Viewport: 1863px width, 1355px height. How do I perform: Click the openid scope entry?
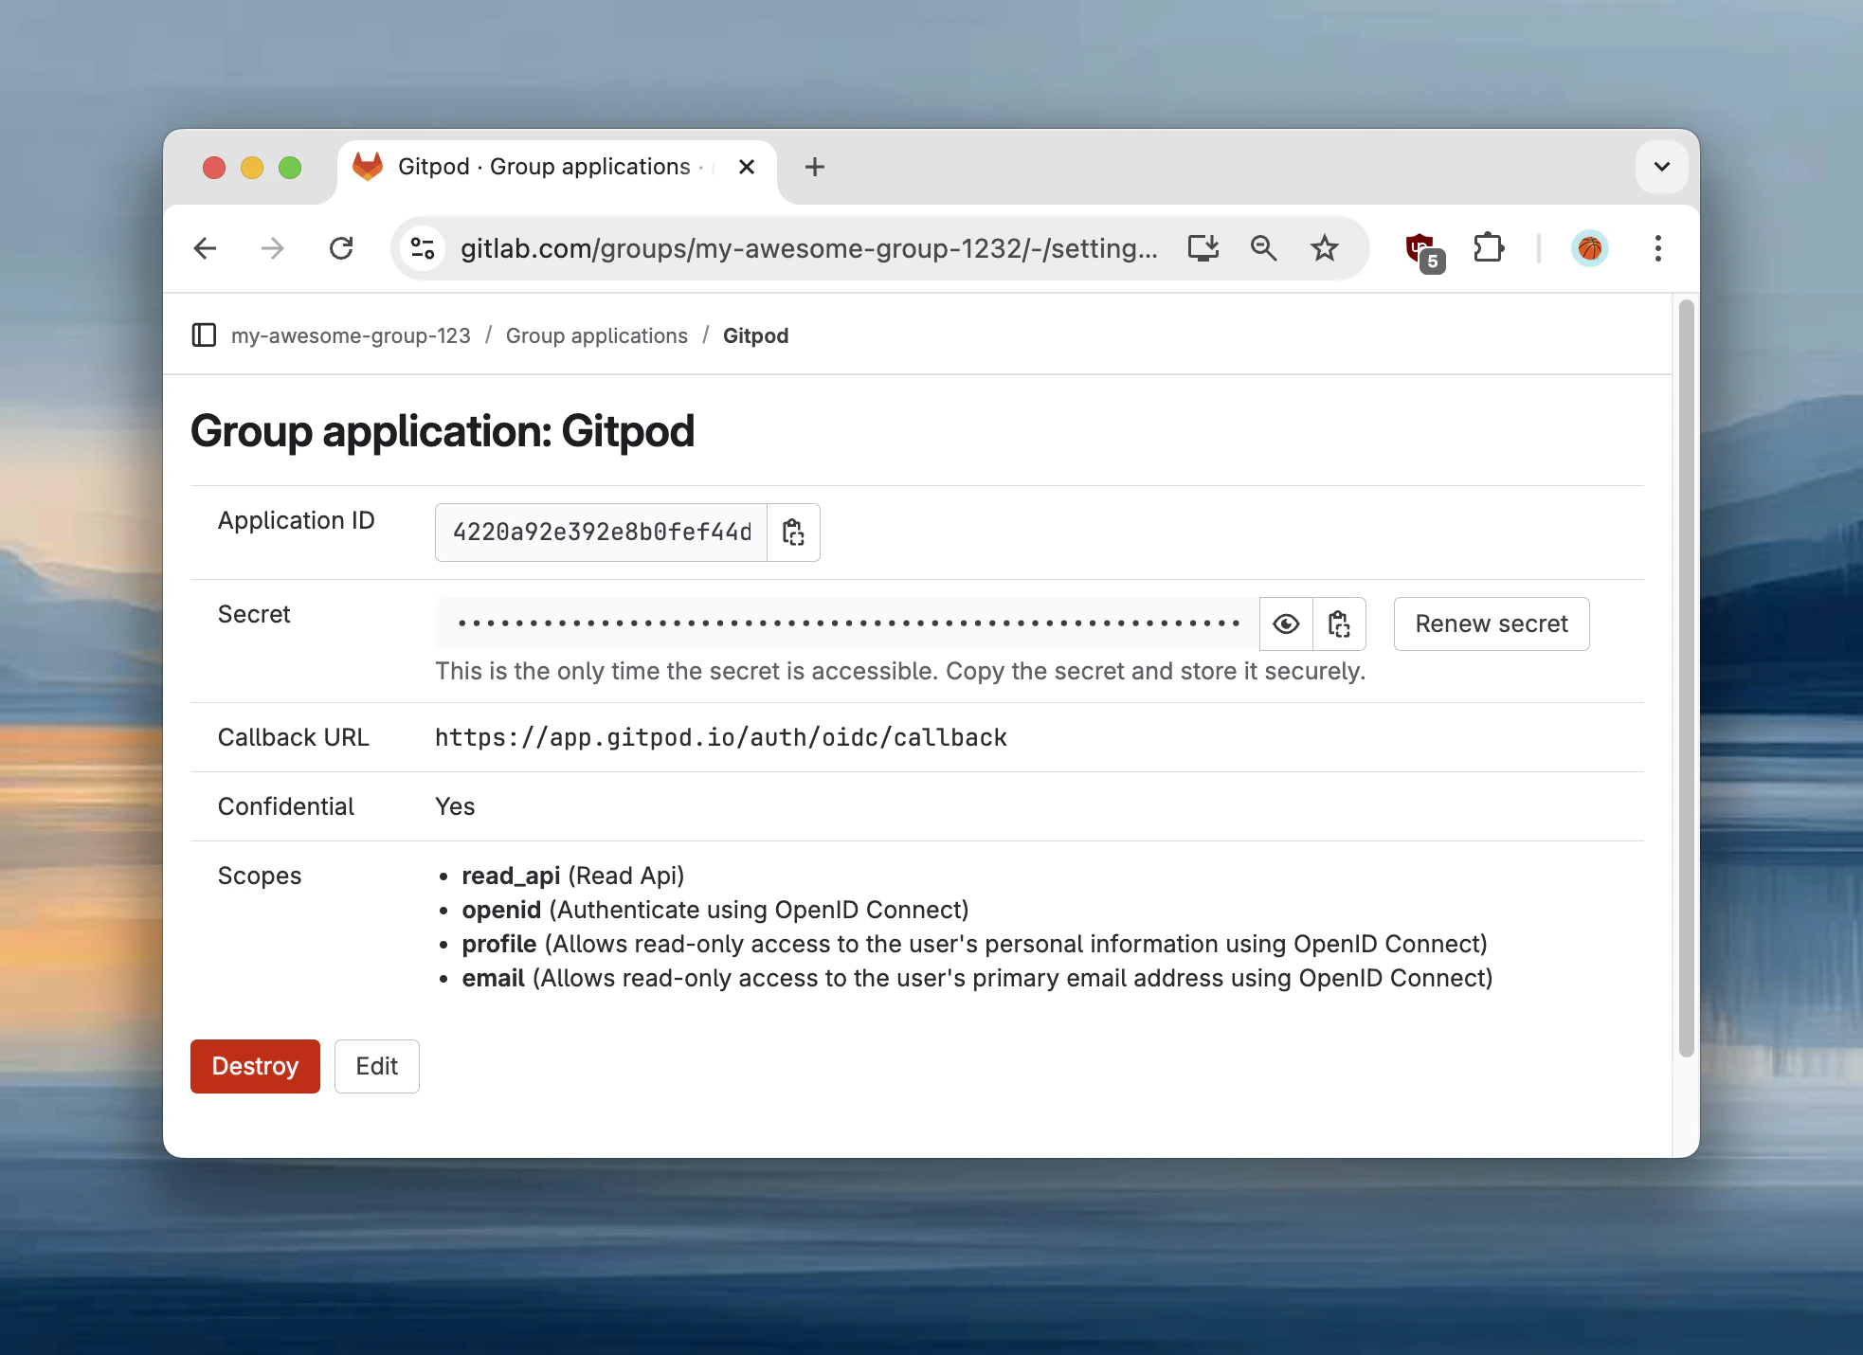pos(715,910)
